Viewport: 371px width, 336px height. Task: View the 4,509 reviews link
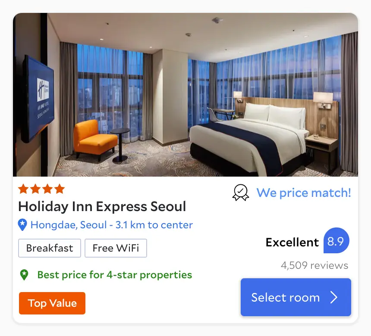coord(314,265)
